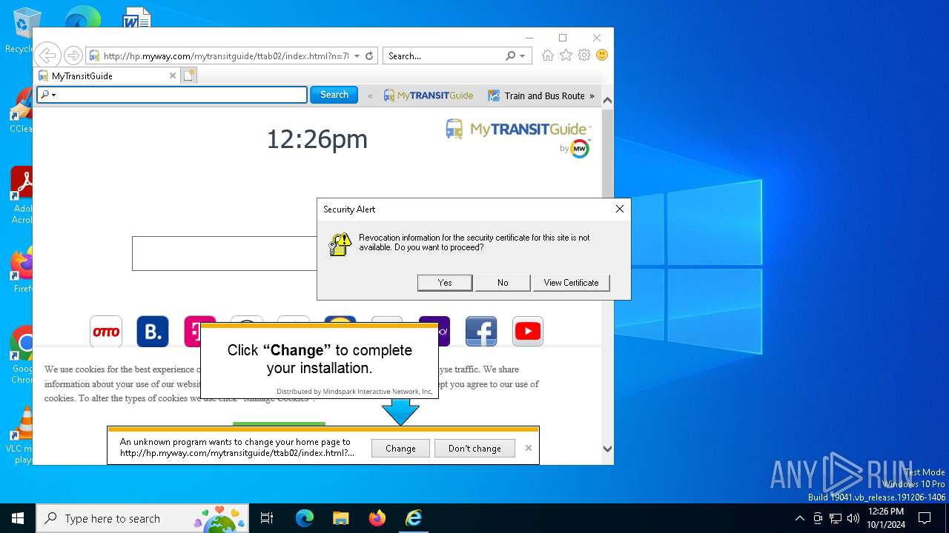Screen dimensions: 949x533
Task: Open the Facebook shortcut tile
Action: (x=481, y=332)
